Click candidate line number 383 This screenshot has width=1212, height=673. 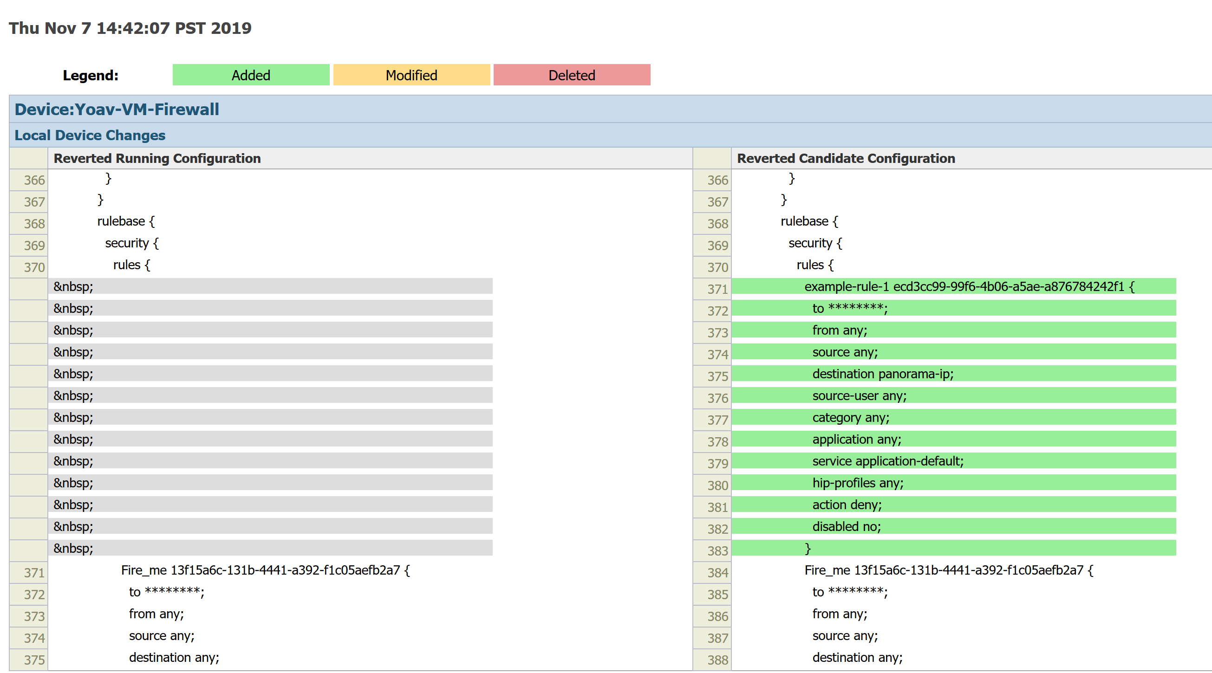(x=717, y=550)
